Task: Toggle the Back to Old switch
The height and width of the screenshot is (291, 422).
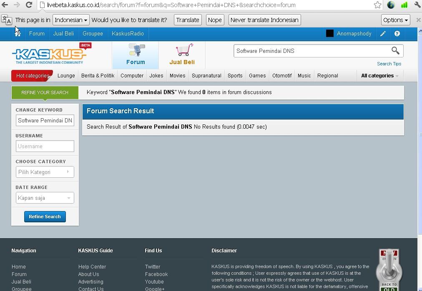Action: coord(389,269)
